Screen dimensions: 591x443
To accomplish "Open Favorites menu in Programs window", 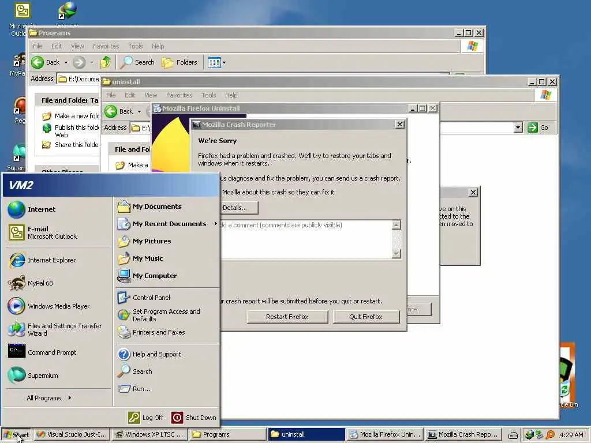I will (106, 46).
